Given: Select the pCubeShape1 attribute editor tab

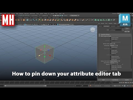Looking at the screenshot, I should coord(106,26).
